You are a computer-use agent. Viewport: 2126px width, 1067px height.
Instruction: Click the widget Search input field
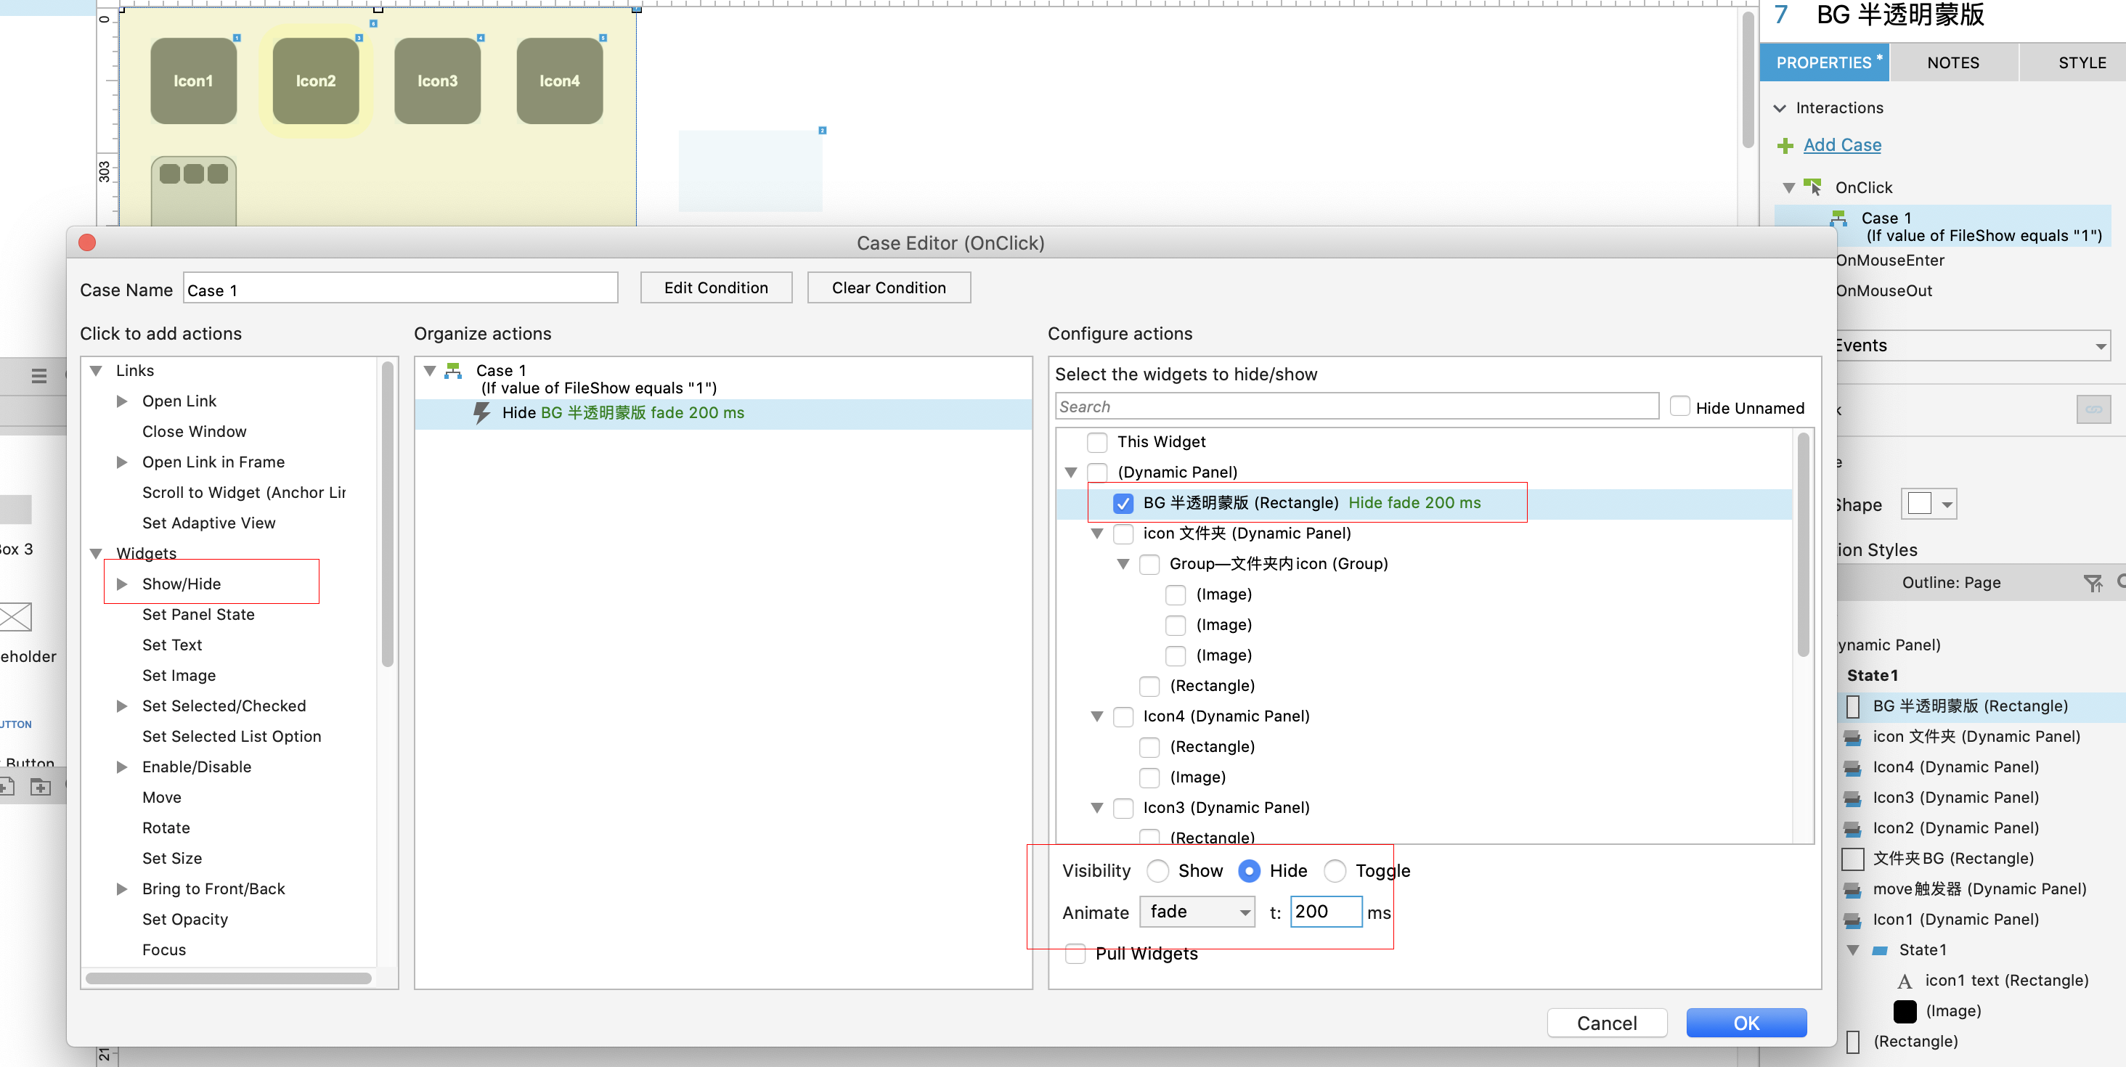pos(1356,406)
